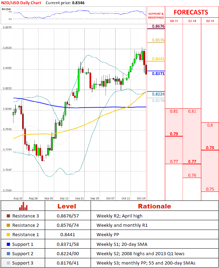Screen dimensions: 219x268
Task: Select the Support 2 row label
Action: (23, 254)
